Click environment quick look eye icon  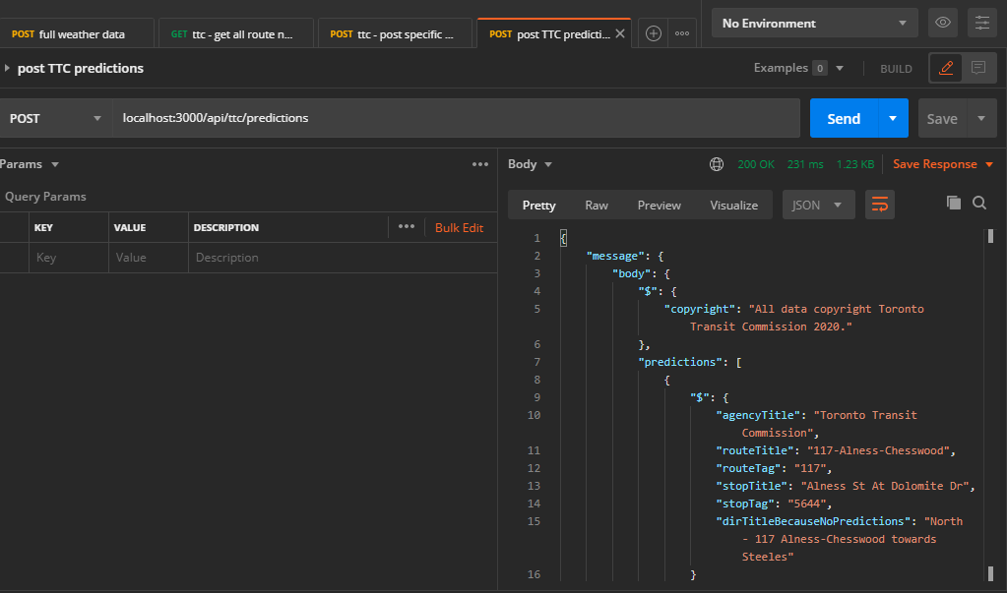pyautogui.click(x=943, y=23)
